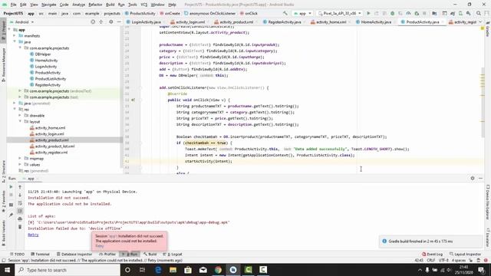Open the File menu
Image resolution: width=491 pixels, height=276 pixels.
click(x=13, y=5)
